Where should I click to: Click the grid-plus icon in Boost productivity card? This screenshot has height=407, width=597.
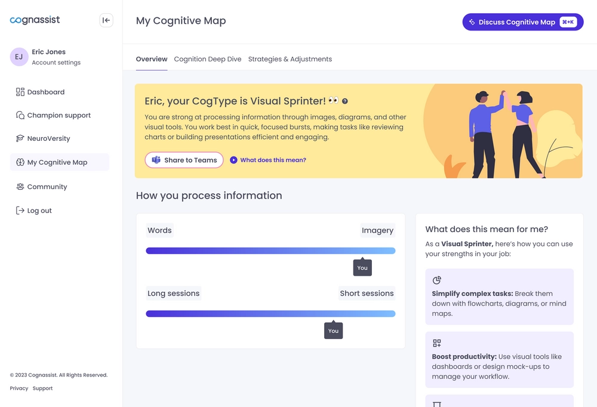coord(437,343)
